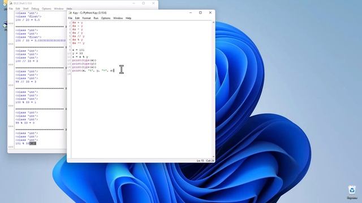362x203 pixels.
Task: Open the File menu in the 4.py editor
Action: click(x=70, y=18)
